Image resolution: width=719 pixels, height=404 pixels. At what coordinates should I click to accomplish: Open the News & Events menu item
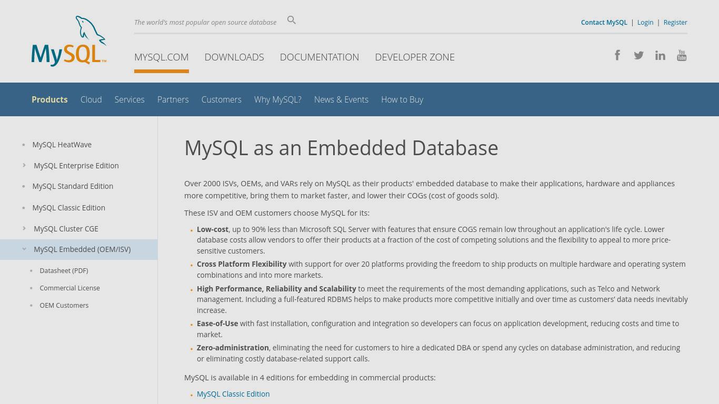tap(341, 99)
